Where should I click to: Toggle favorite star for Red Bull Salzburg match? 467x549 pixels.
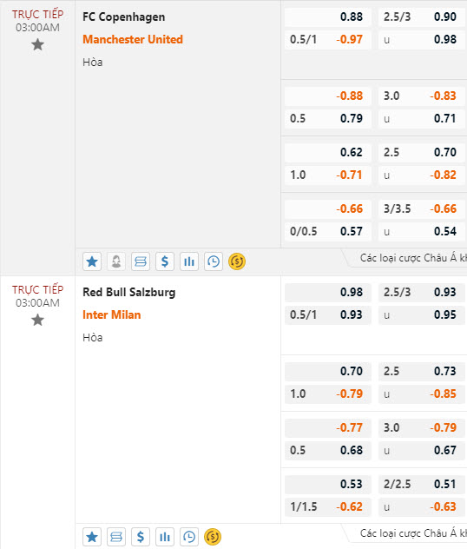[37, 320]
